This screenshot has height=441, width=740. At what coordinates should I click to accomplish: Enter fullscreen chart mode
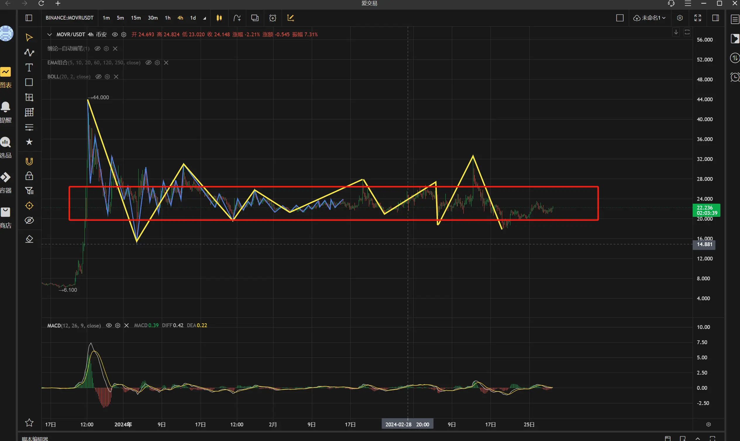[698, 18]
